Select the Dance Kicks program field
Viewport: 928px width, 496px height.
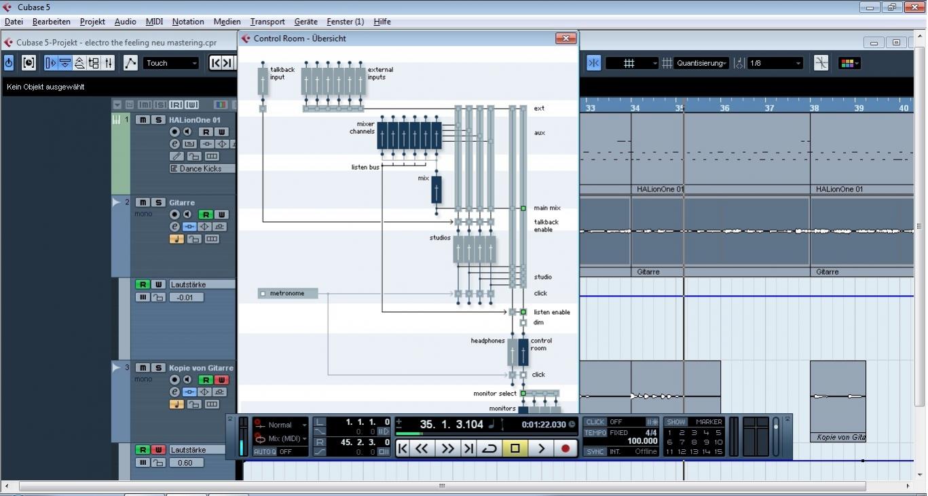click(x=202, y=168)
